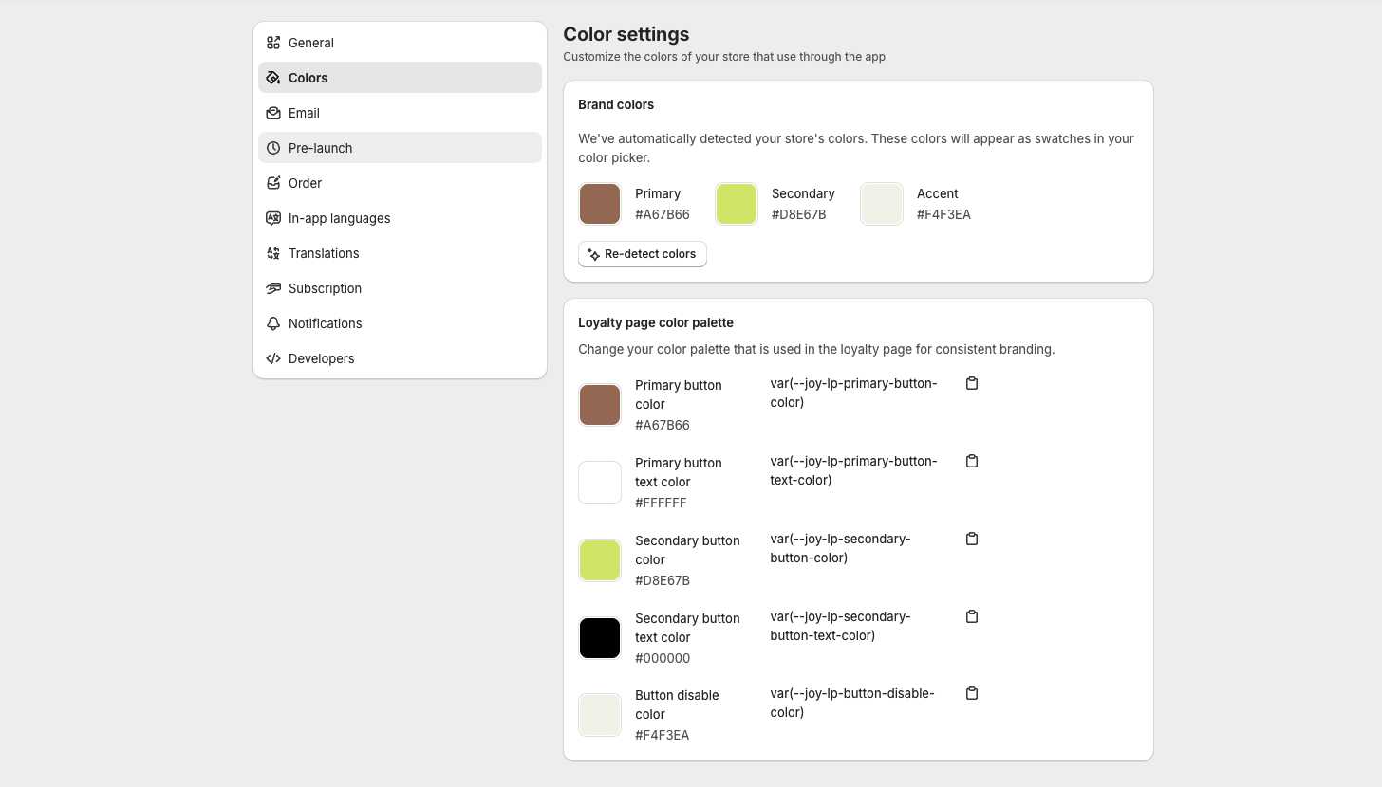Pick the brand Secondary color swatch
This screenshot has height=787, width=1382.
click(737, 204)
